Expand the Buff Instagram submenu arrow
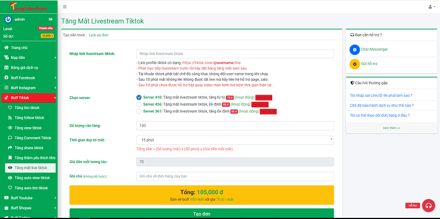This screenshot has width=440, height=219. pyautogui.click(x=55, y=87)
